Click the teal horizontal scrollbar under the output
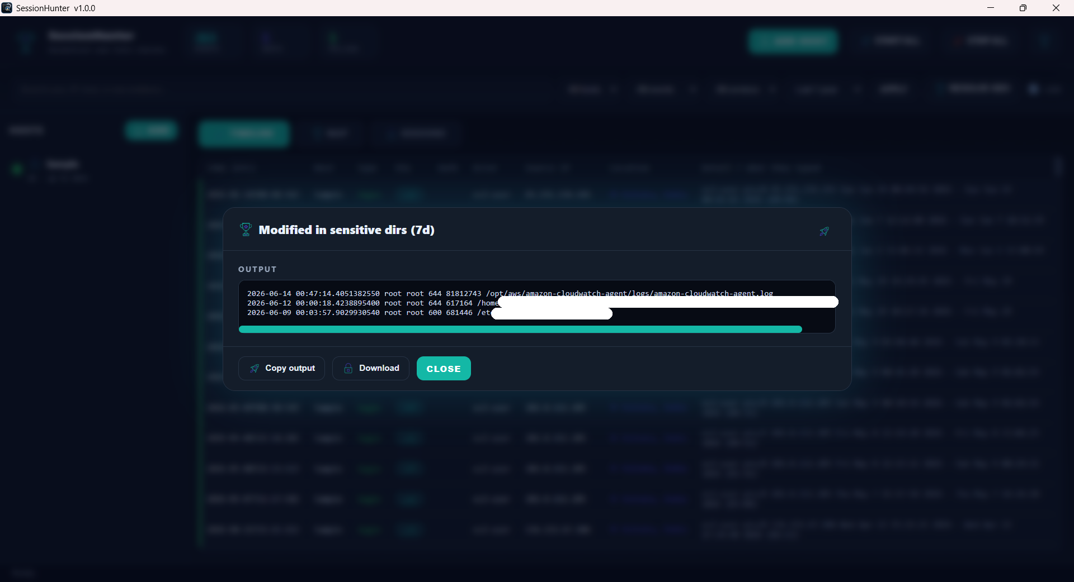Screen dimensions: 1074x582 pyautogui.click(x=520, y=330)
